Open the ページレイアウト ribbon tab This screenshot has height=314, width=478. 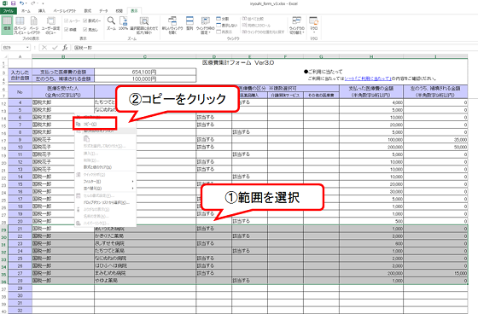pos(65,11)
